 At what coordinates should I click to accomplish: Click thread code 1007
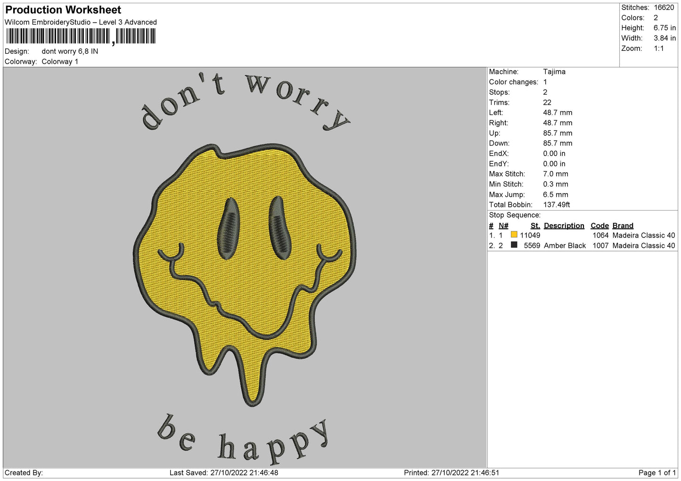pyautogui.click(x=600, y=246)
